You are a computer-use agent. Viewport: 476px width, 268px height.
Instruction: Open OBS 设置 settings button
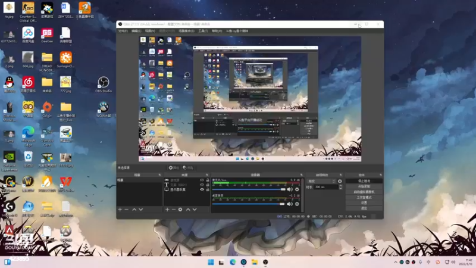click(364, 202)
